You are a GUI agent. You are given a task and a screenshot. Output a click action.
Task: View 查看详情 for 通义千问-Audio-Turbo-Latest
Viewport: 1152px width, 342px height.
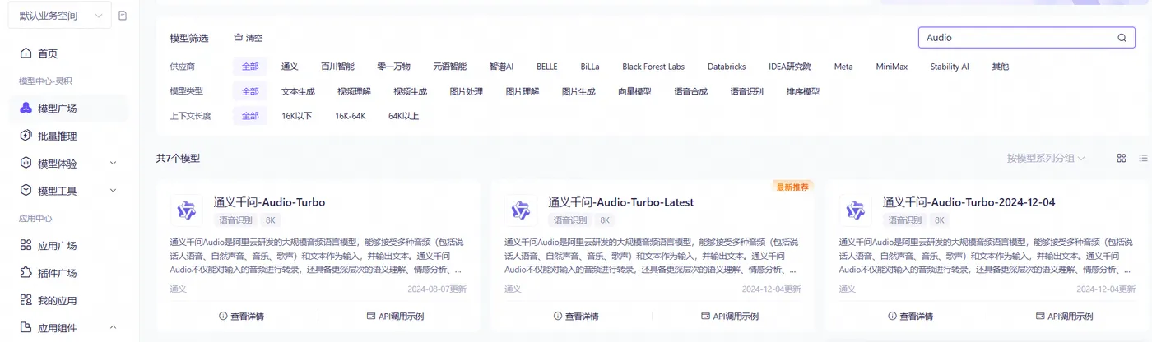576,317
